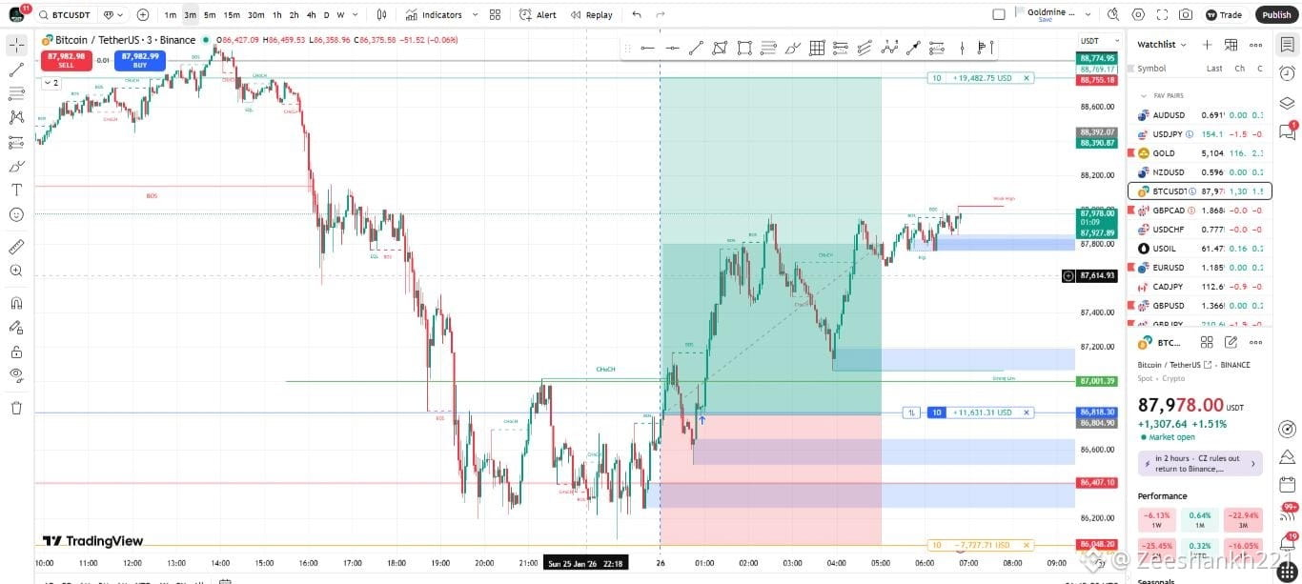The width and height of the screenshot is (1302, 584).
Task: Select USOIL row in the watchlist
Action: pos(1199,248)
